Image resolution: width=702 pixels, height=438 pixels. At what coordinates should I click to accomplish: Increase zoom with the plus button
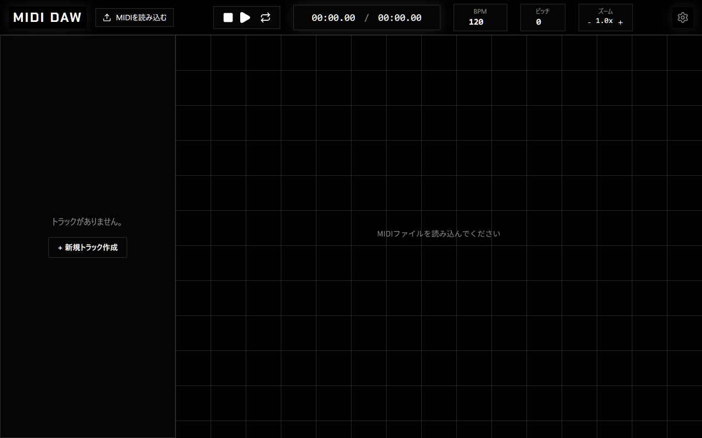point(620,22)
